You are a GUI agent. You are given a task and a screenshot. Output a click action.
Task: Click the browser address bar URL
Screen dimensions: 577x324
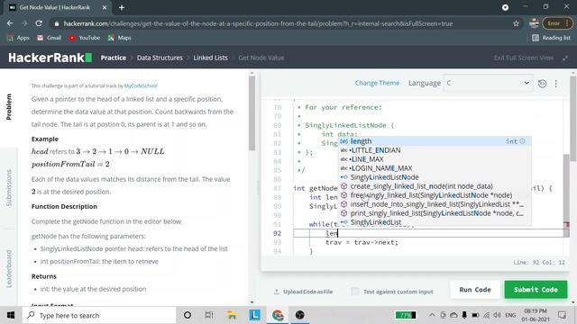(258, 23)
